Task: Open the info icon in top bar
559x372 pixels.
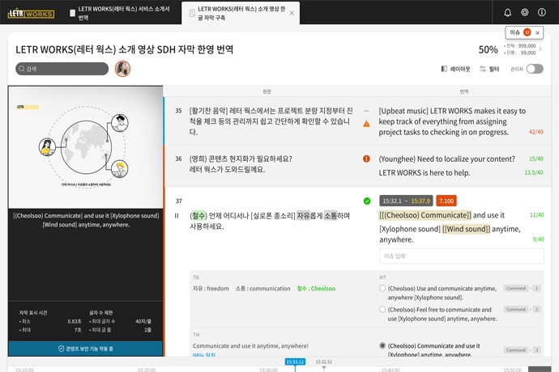Action: coord(542,12)
